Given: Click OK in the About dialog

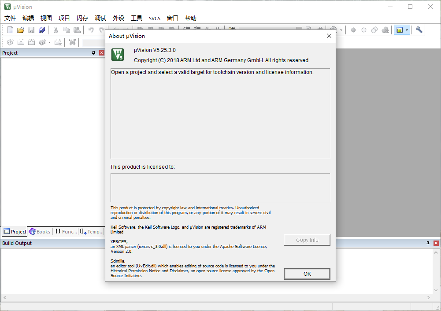Looking at the screenshot, I should [x=307, y=274].
